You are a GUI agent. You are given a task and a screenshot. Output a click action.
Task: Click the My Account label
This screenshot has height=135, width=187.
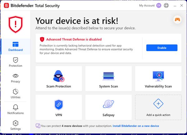coord(147,6)
